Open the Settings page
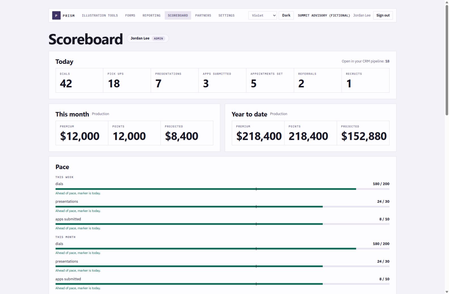 tap(226, 16)
